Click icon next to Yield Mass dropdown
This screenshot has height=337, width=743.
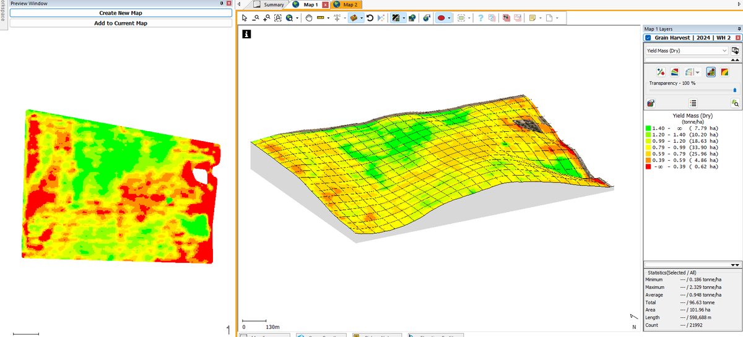[x=735, y=51]
